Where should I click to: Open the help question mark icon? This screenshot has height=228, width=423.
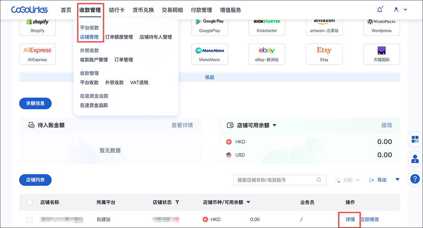tap(415, 179)
